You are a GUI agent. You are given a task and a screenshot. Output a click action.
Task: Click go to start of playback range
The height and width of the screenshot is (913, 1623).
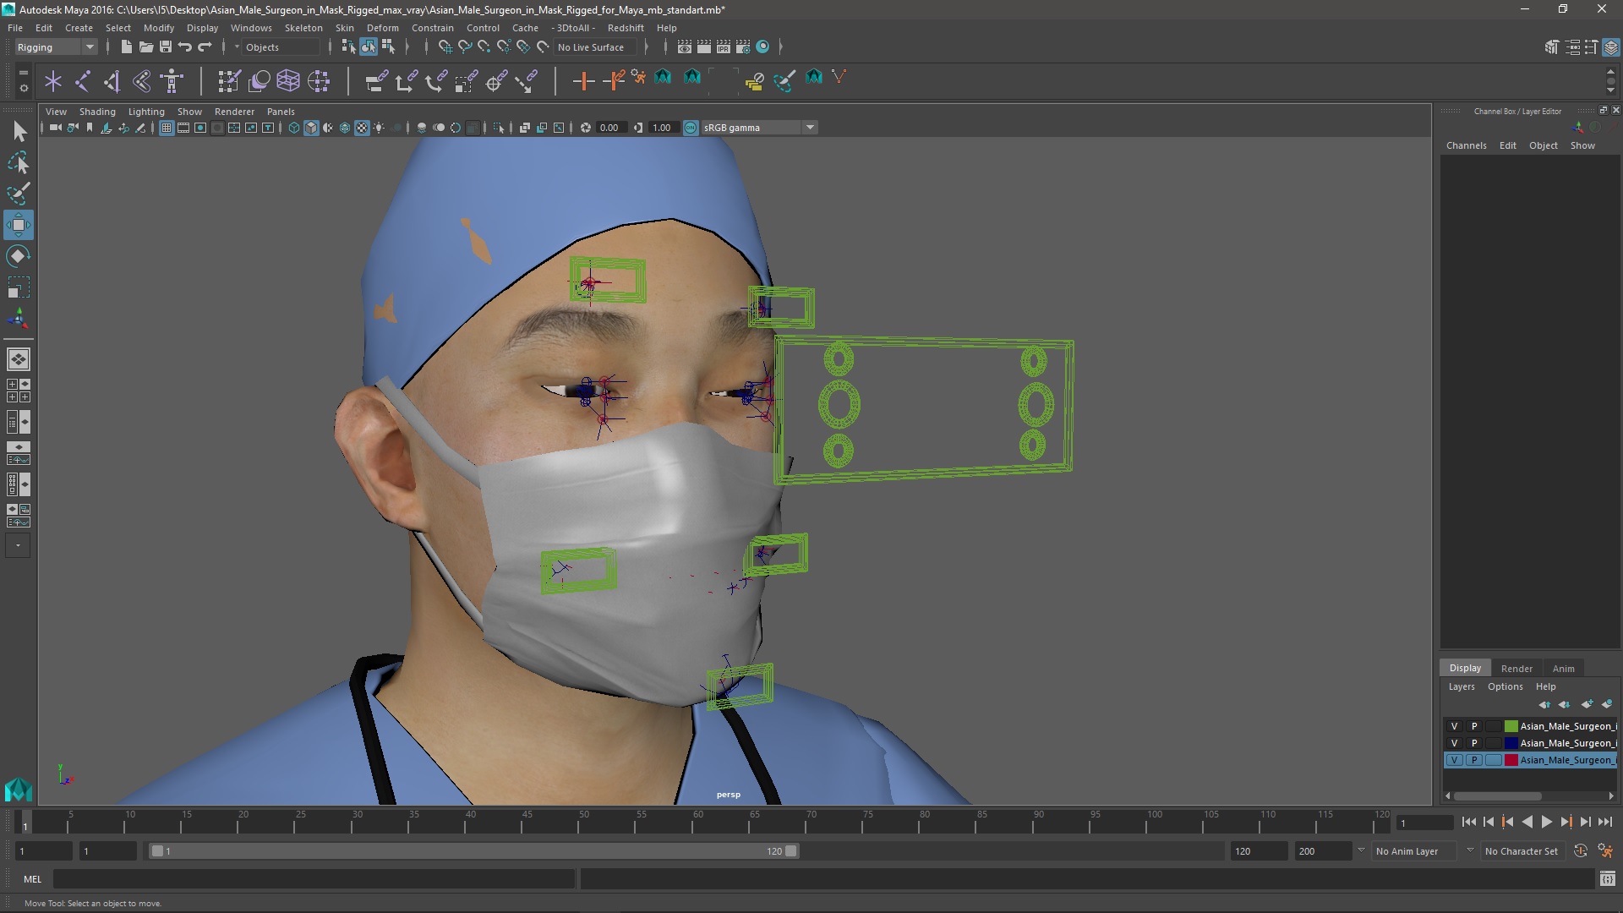pyautogui.click(x=1468, y=822)
